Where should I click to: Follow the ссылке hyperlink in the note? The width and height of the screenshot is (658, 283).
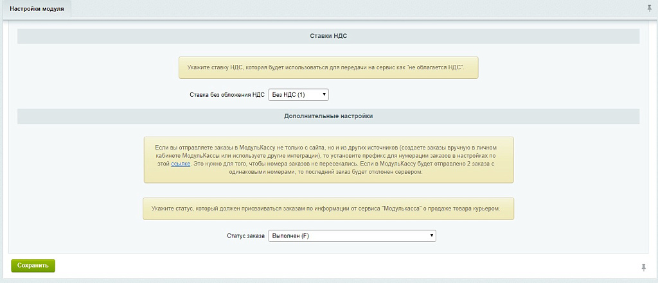(x=180, y=164)
